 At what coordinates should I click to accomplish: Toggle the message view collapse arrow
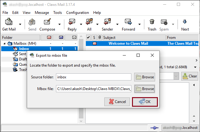pos(194,85)
